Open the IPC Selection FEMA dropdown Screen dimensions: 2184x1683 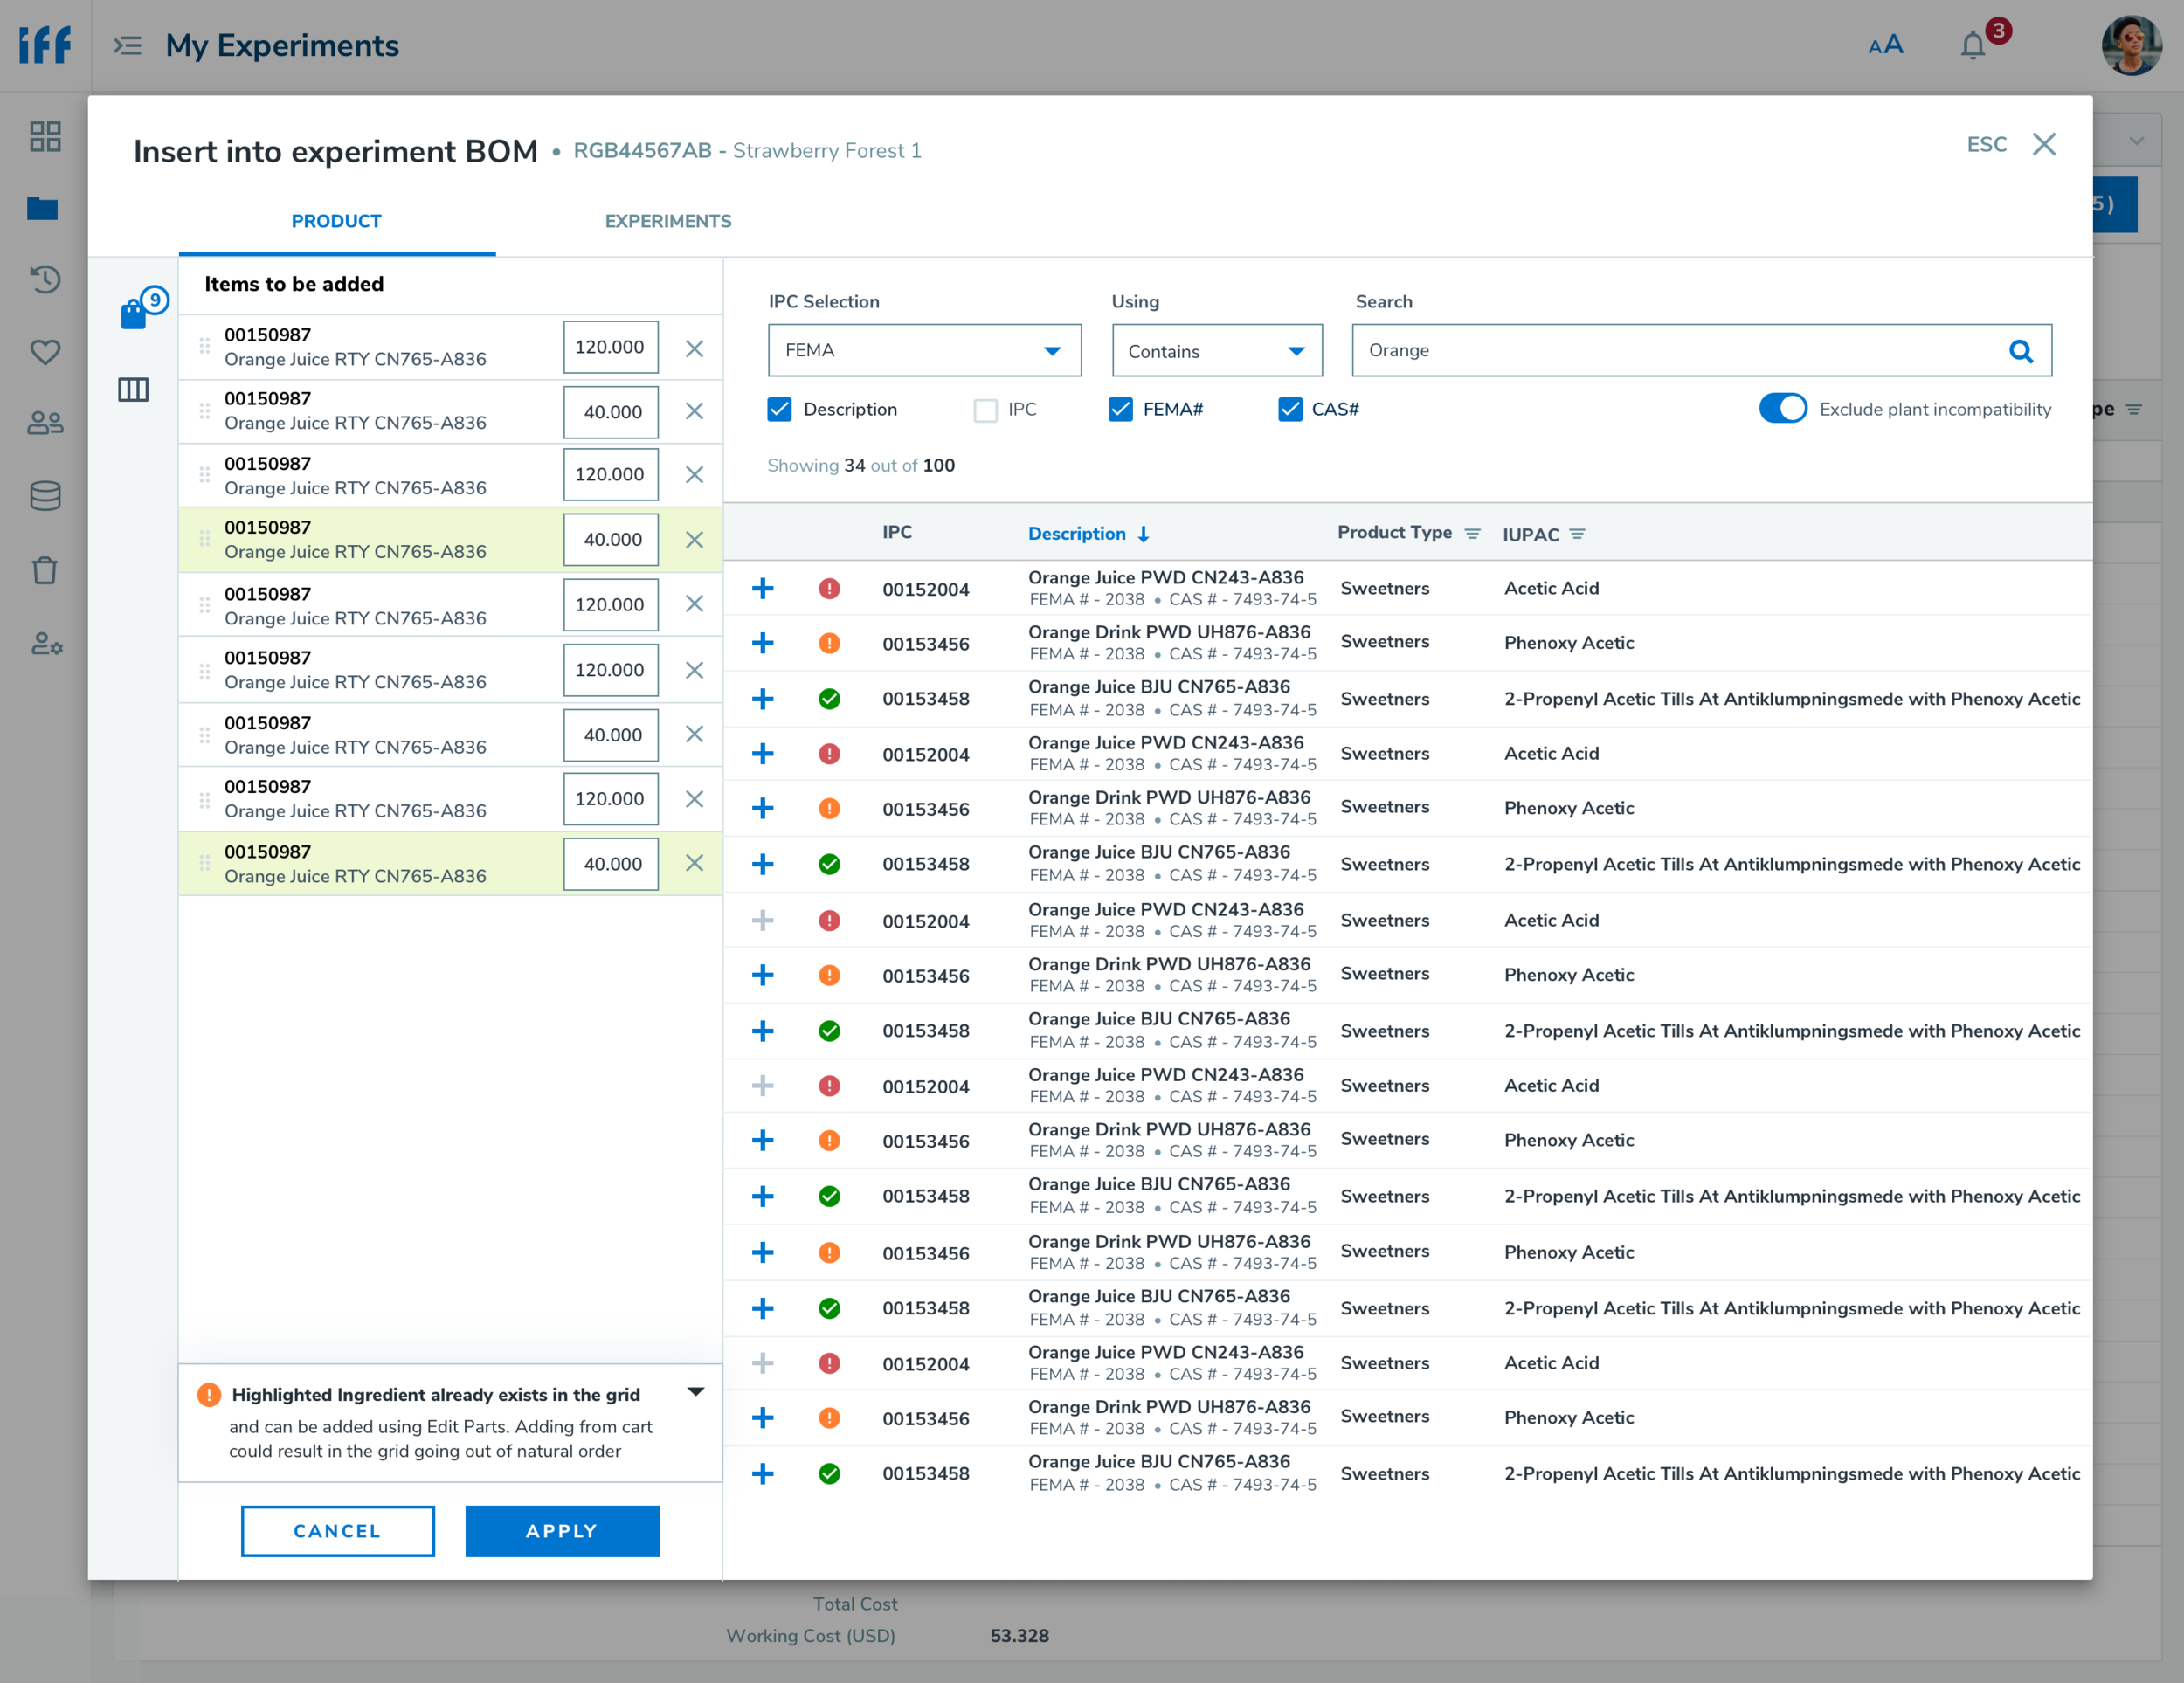coord(924,350)
